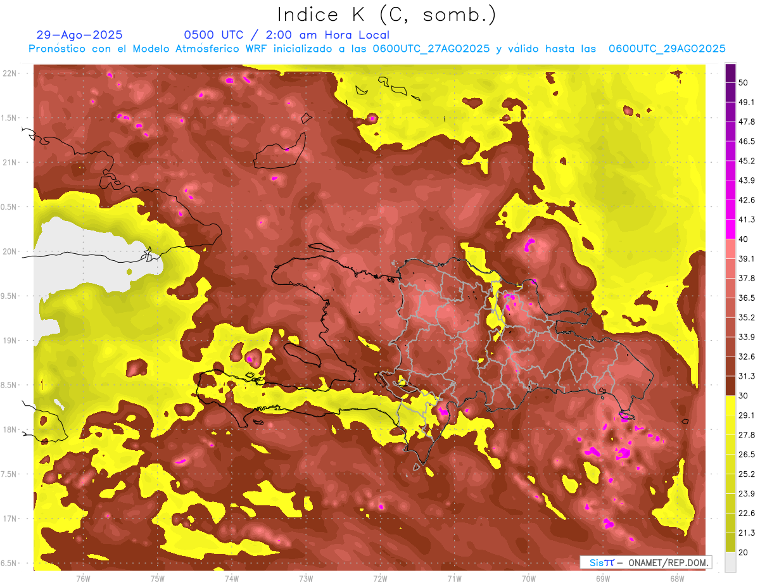Click the WRF model forecast description line
This screenshot has width=760, height=587.
click(x=377, y=49)
